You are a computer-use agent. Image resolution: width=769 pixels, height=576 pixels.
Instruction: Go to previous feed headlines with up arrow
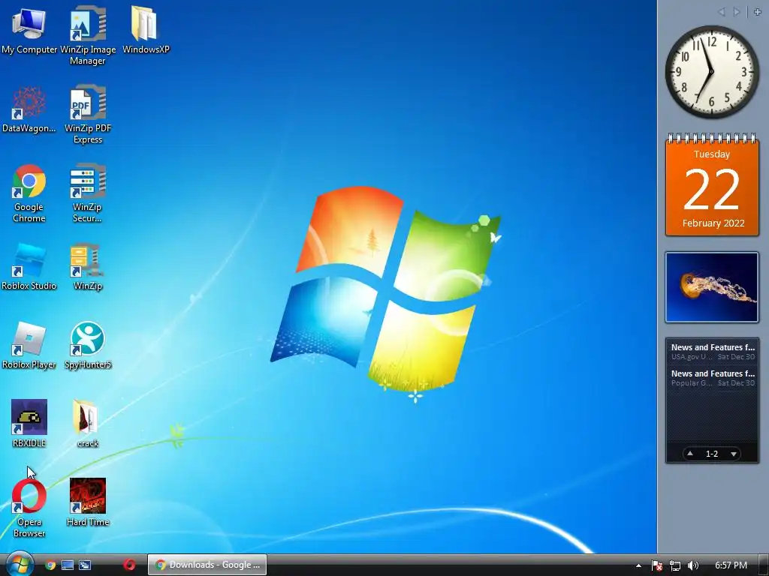[690, 454]
